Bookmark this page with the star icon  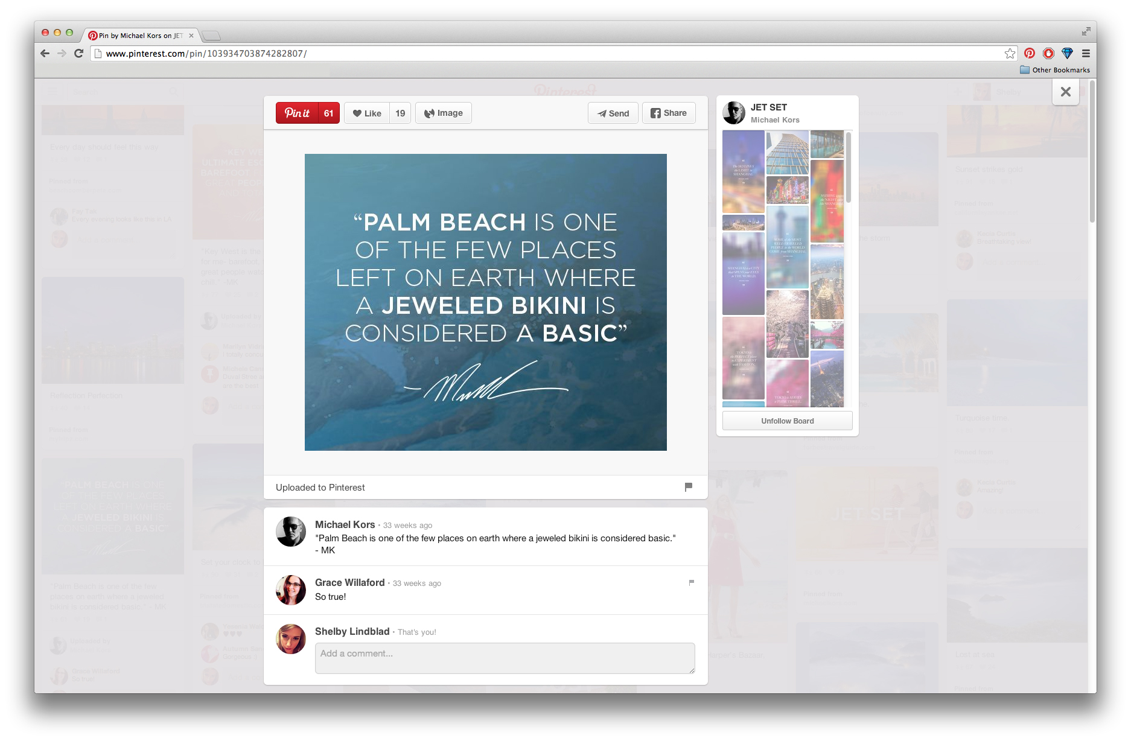point(1010,53)
